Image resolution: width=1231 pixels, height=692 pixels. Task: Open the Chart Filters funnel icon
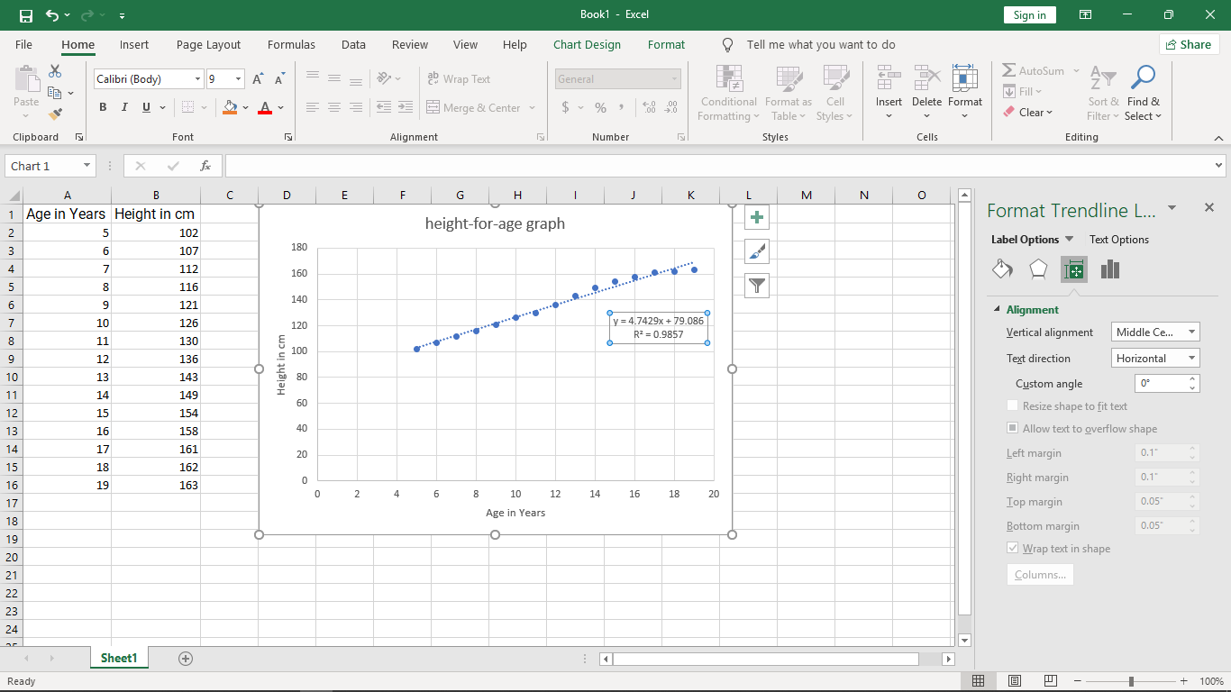[757, 286]
